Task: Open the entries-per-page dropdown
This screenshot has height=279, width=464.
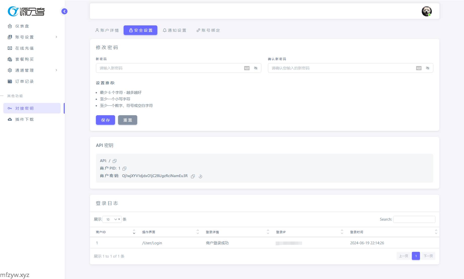Action: click(x=112, y=219)
